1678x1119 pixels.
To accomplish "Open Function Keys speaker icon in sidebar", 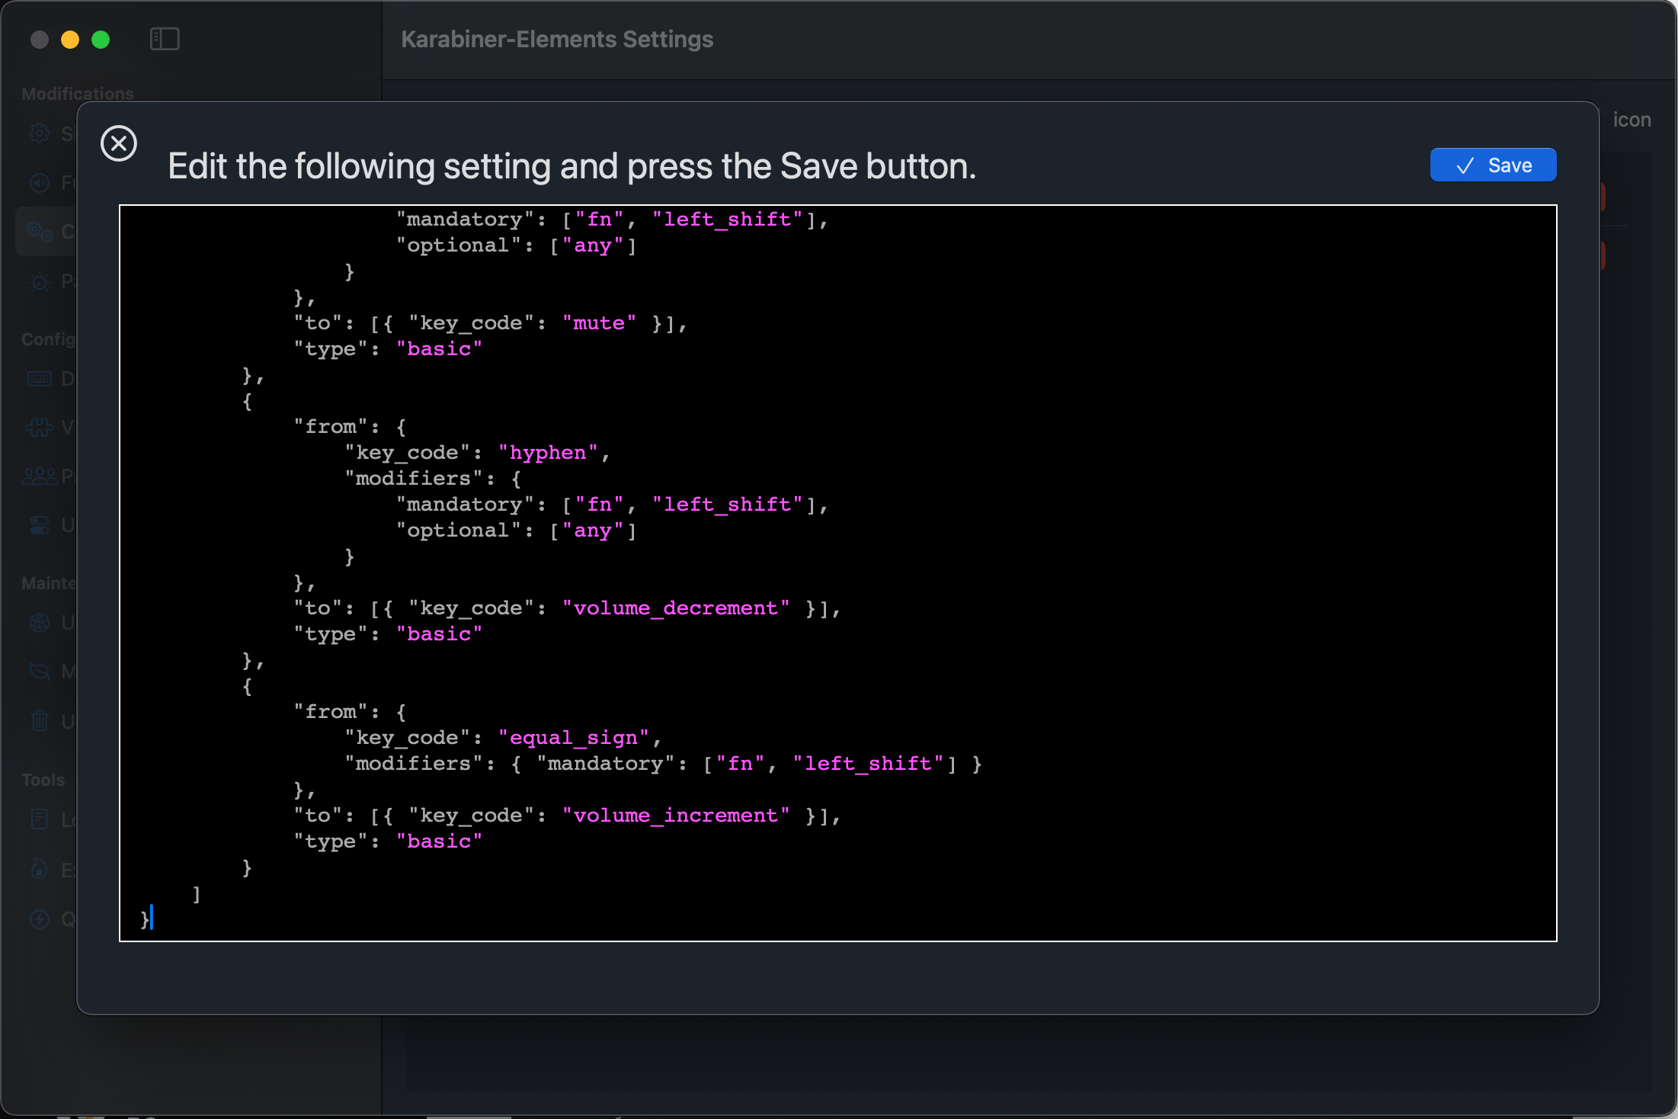I will coord(40,182).
